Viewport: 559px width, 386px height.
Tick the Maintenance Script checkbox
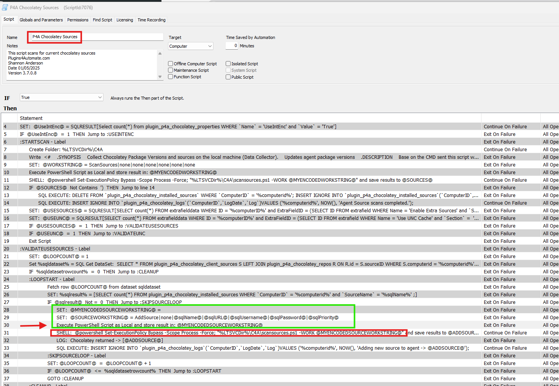(171, 70)
